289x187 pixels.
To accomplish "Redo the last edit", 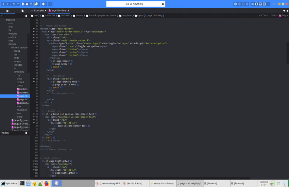I will 18,4.
